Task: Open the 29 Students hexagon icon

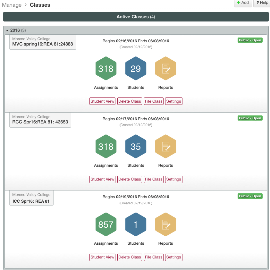Action: [x=136, y=68]
